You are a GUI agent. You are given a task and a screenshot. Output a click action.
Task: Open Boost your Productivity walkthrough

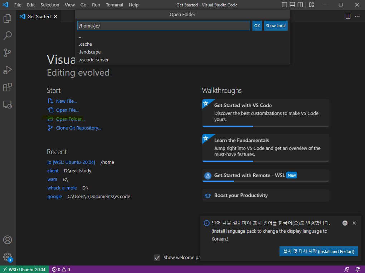(266, 196)
